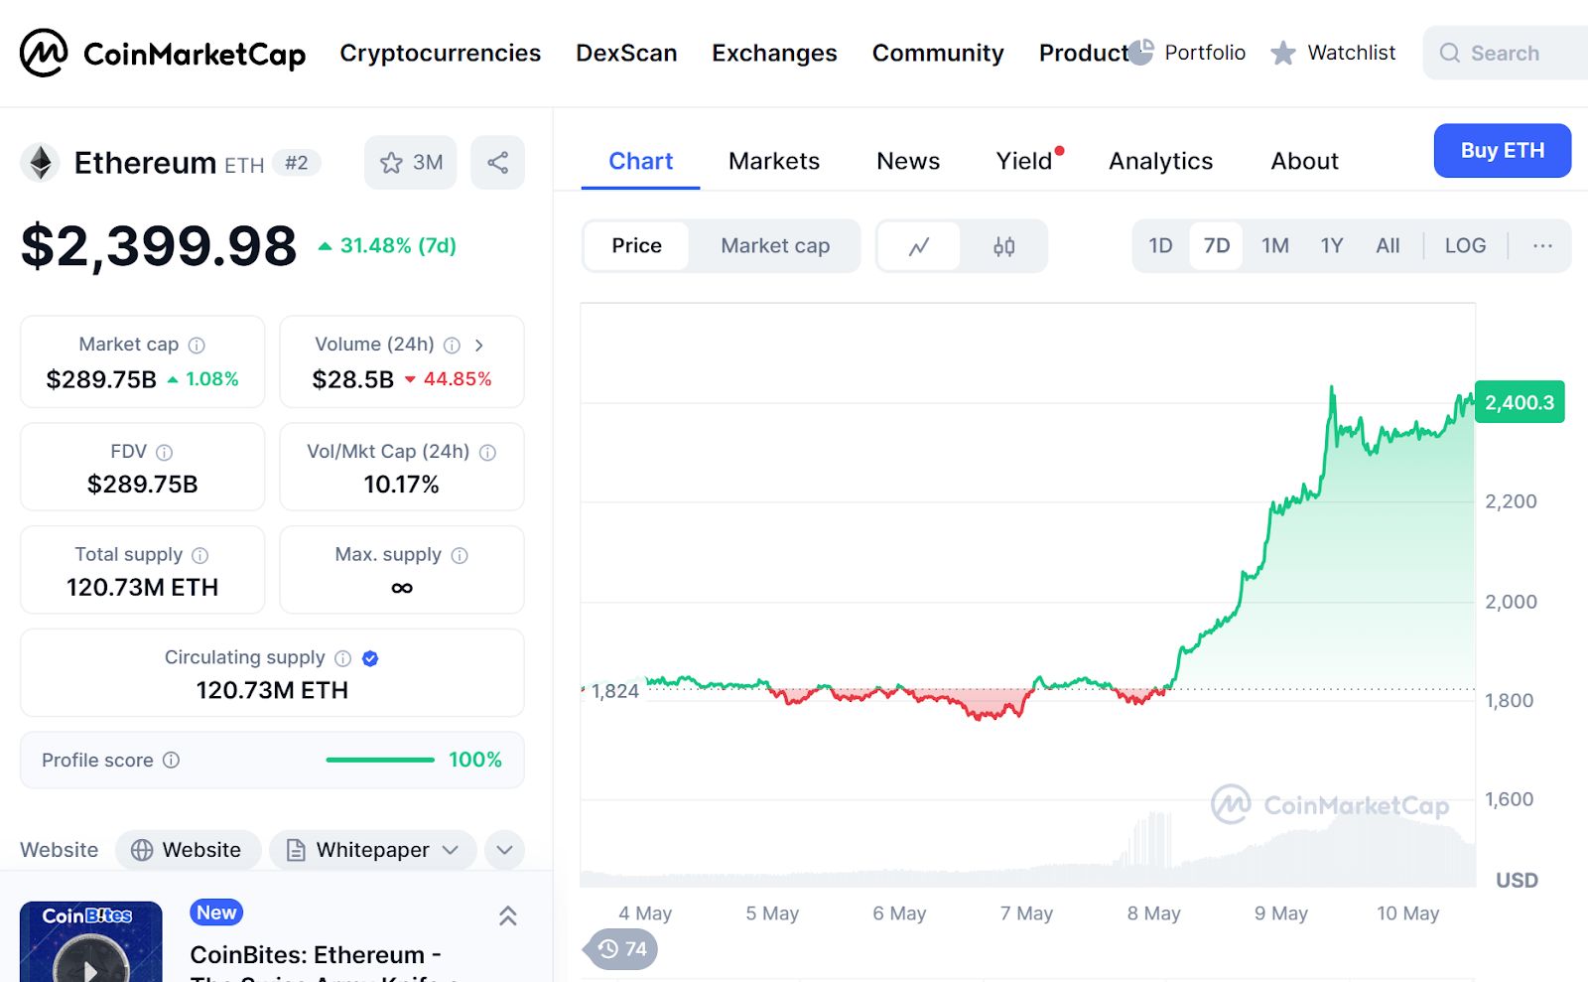Open the Cryptocurrencies menu

tap(440, 53)
